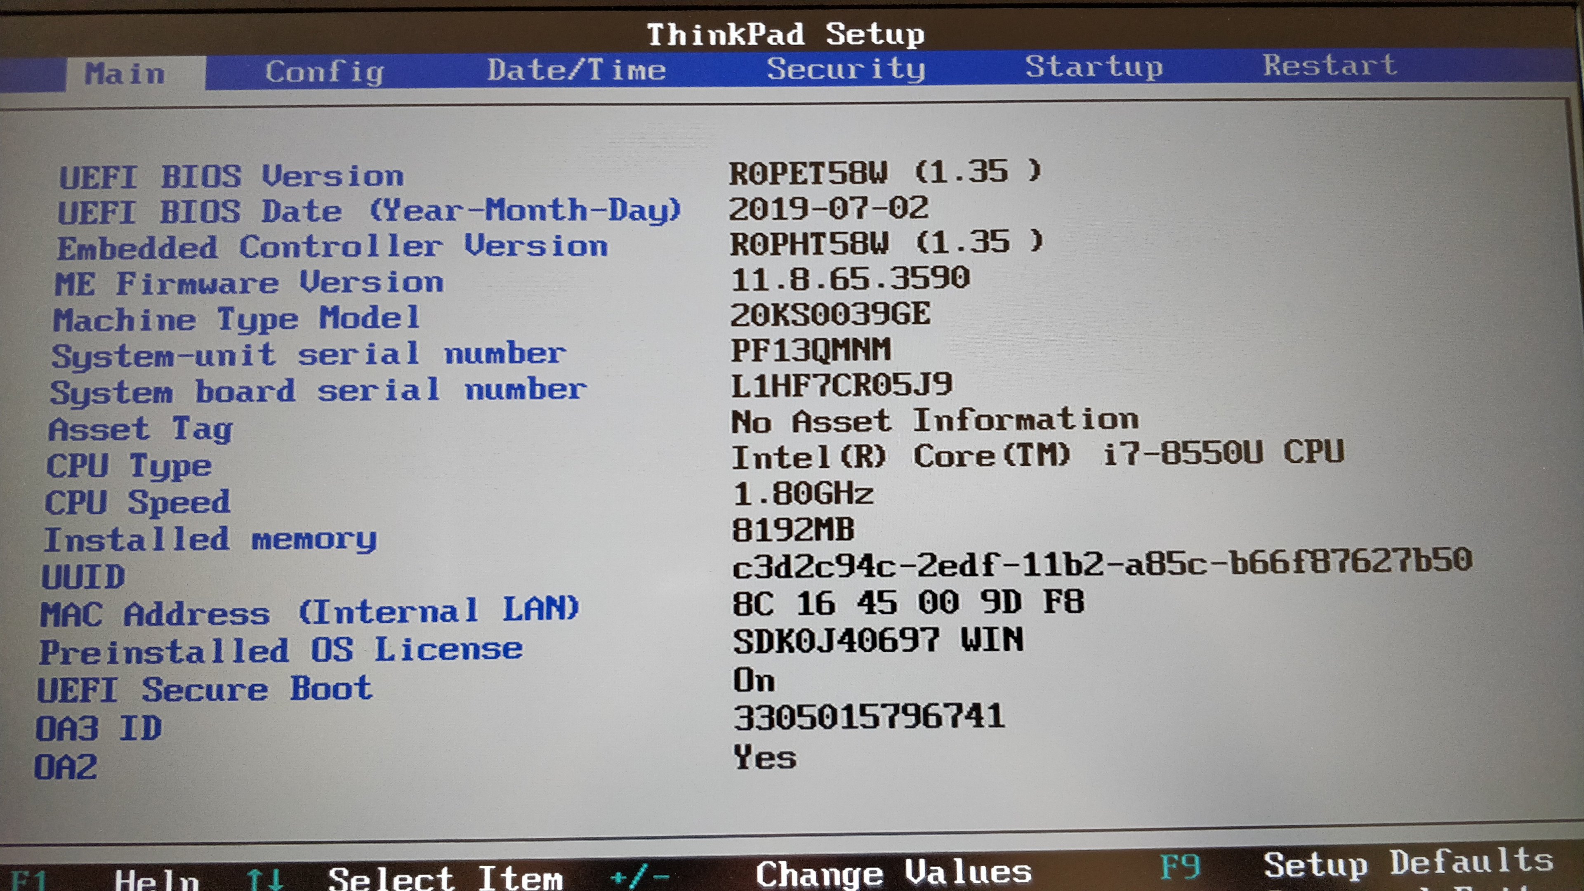Open the Date/Time tab
1584x891 pixels.
click(576, 69)
